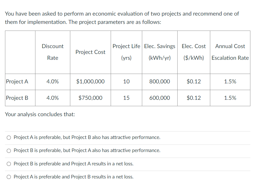This screenshot has height=189, width=254.
Task: Click the $1,000,000 cost value for Project A
Action: click(x=90, y=82)
